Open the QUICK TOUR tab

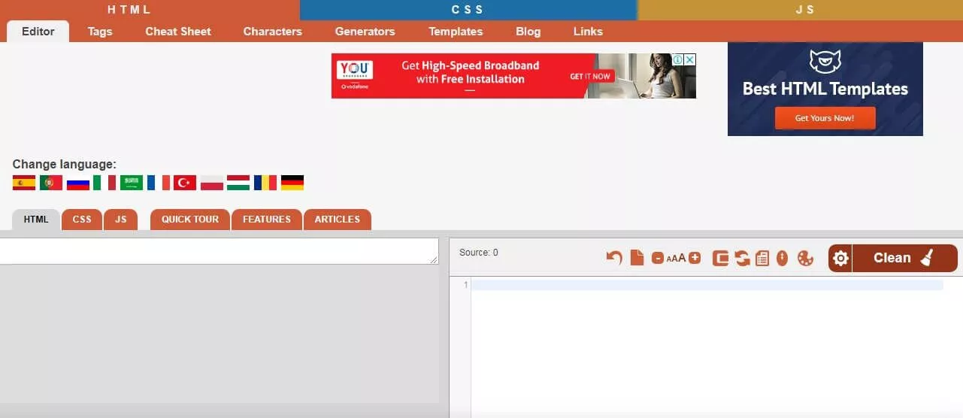pos(190,220)
